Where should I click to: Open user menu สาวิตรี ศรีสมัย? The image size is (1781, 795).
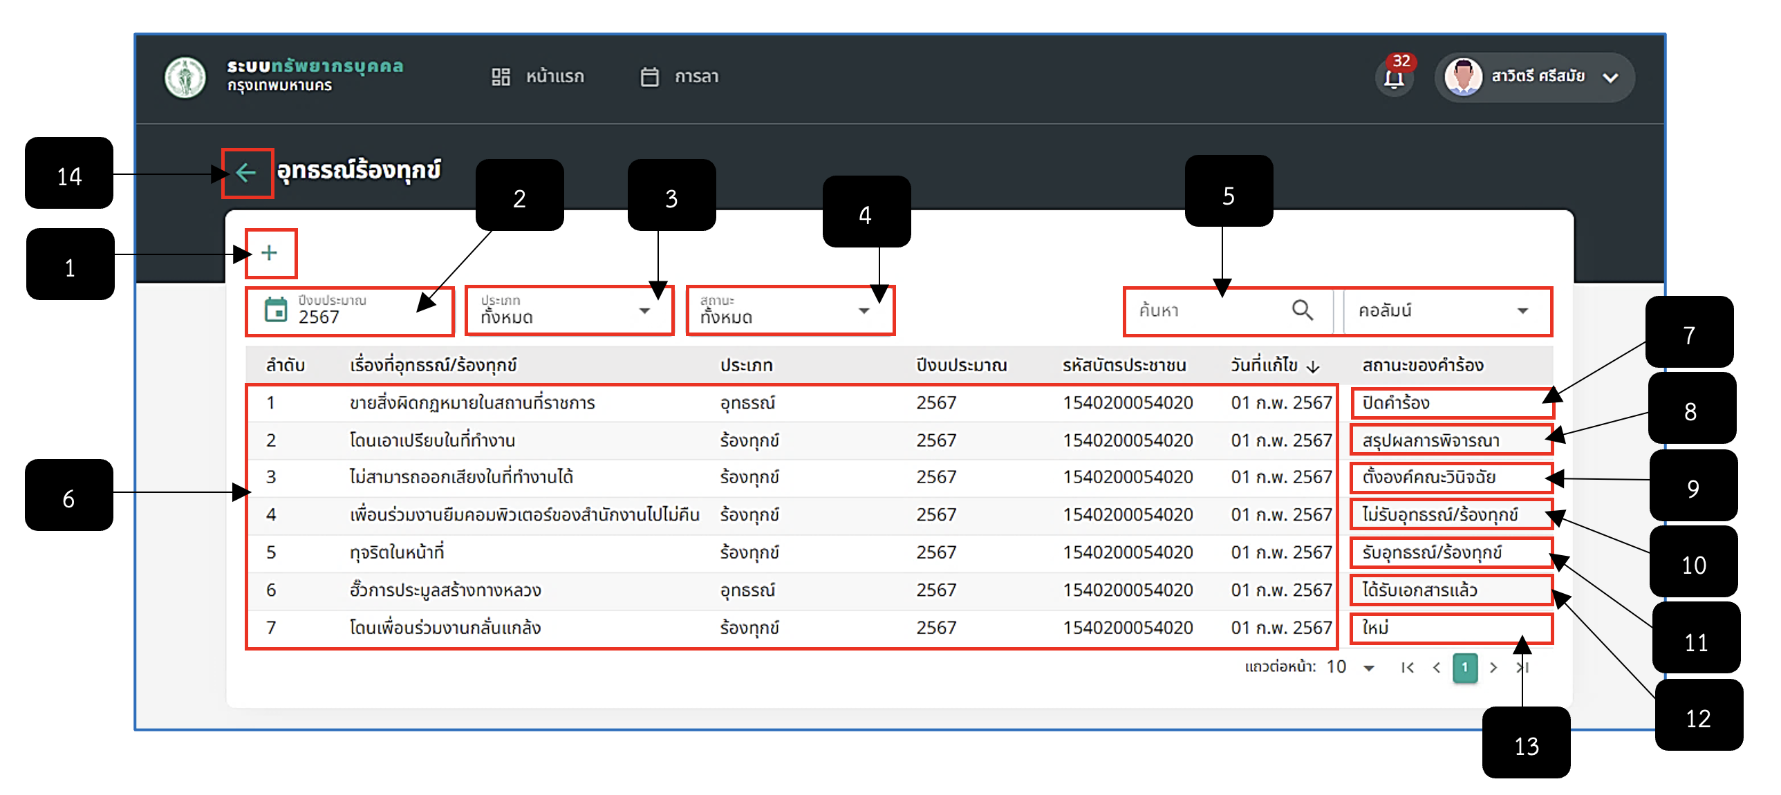1535,77
